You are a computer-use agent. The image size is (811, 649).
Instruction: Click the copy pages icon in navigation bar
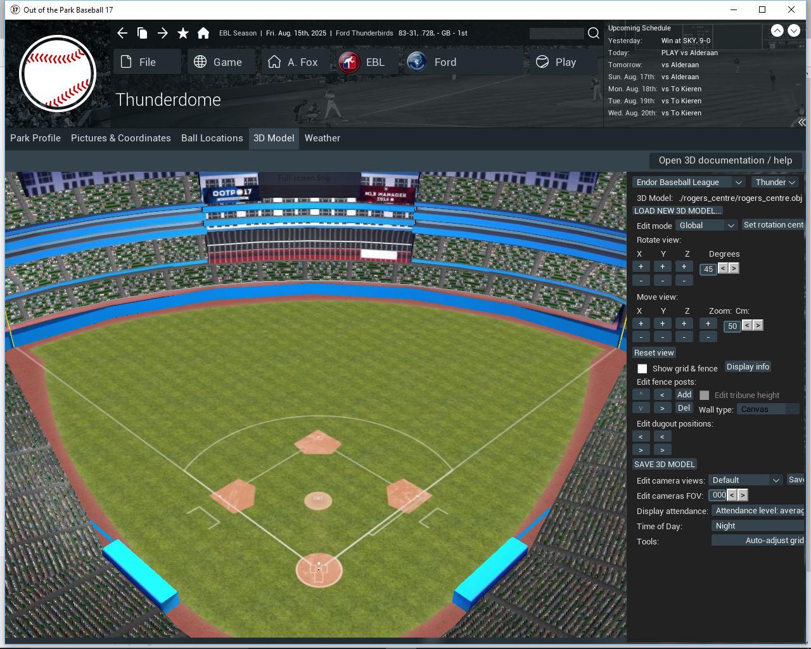coord(143,33)
